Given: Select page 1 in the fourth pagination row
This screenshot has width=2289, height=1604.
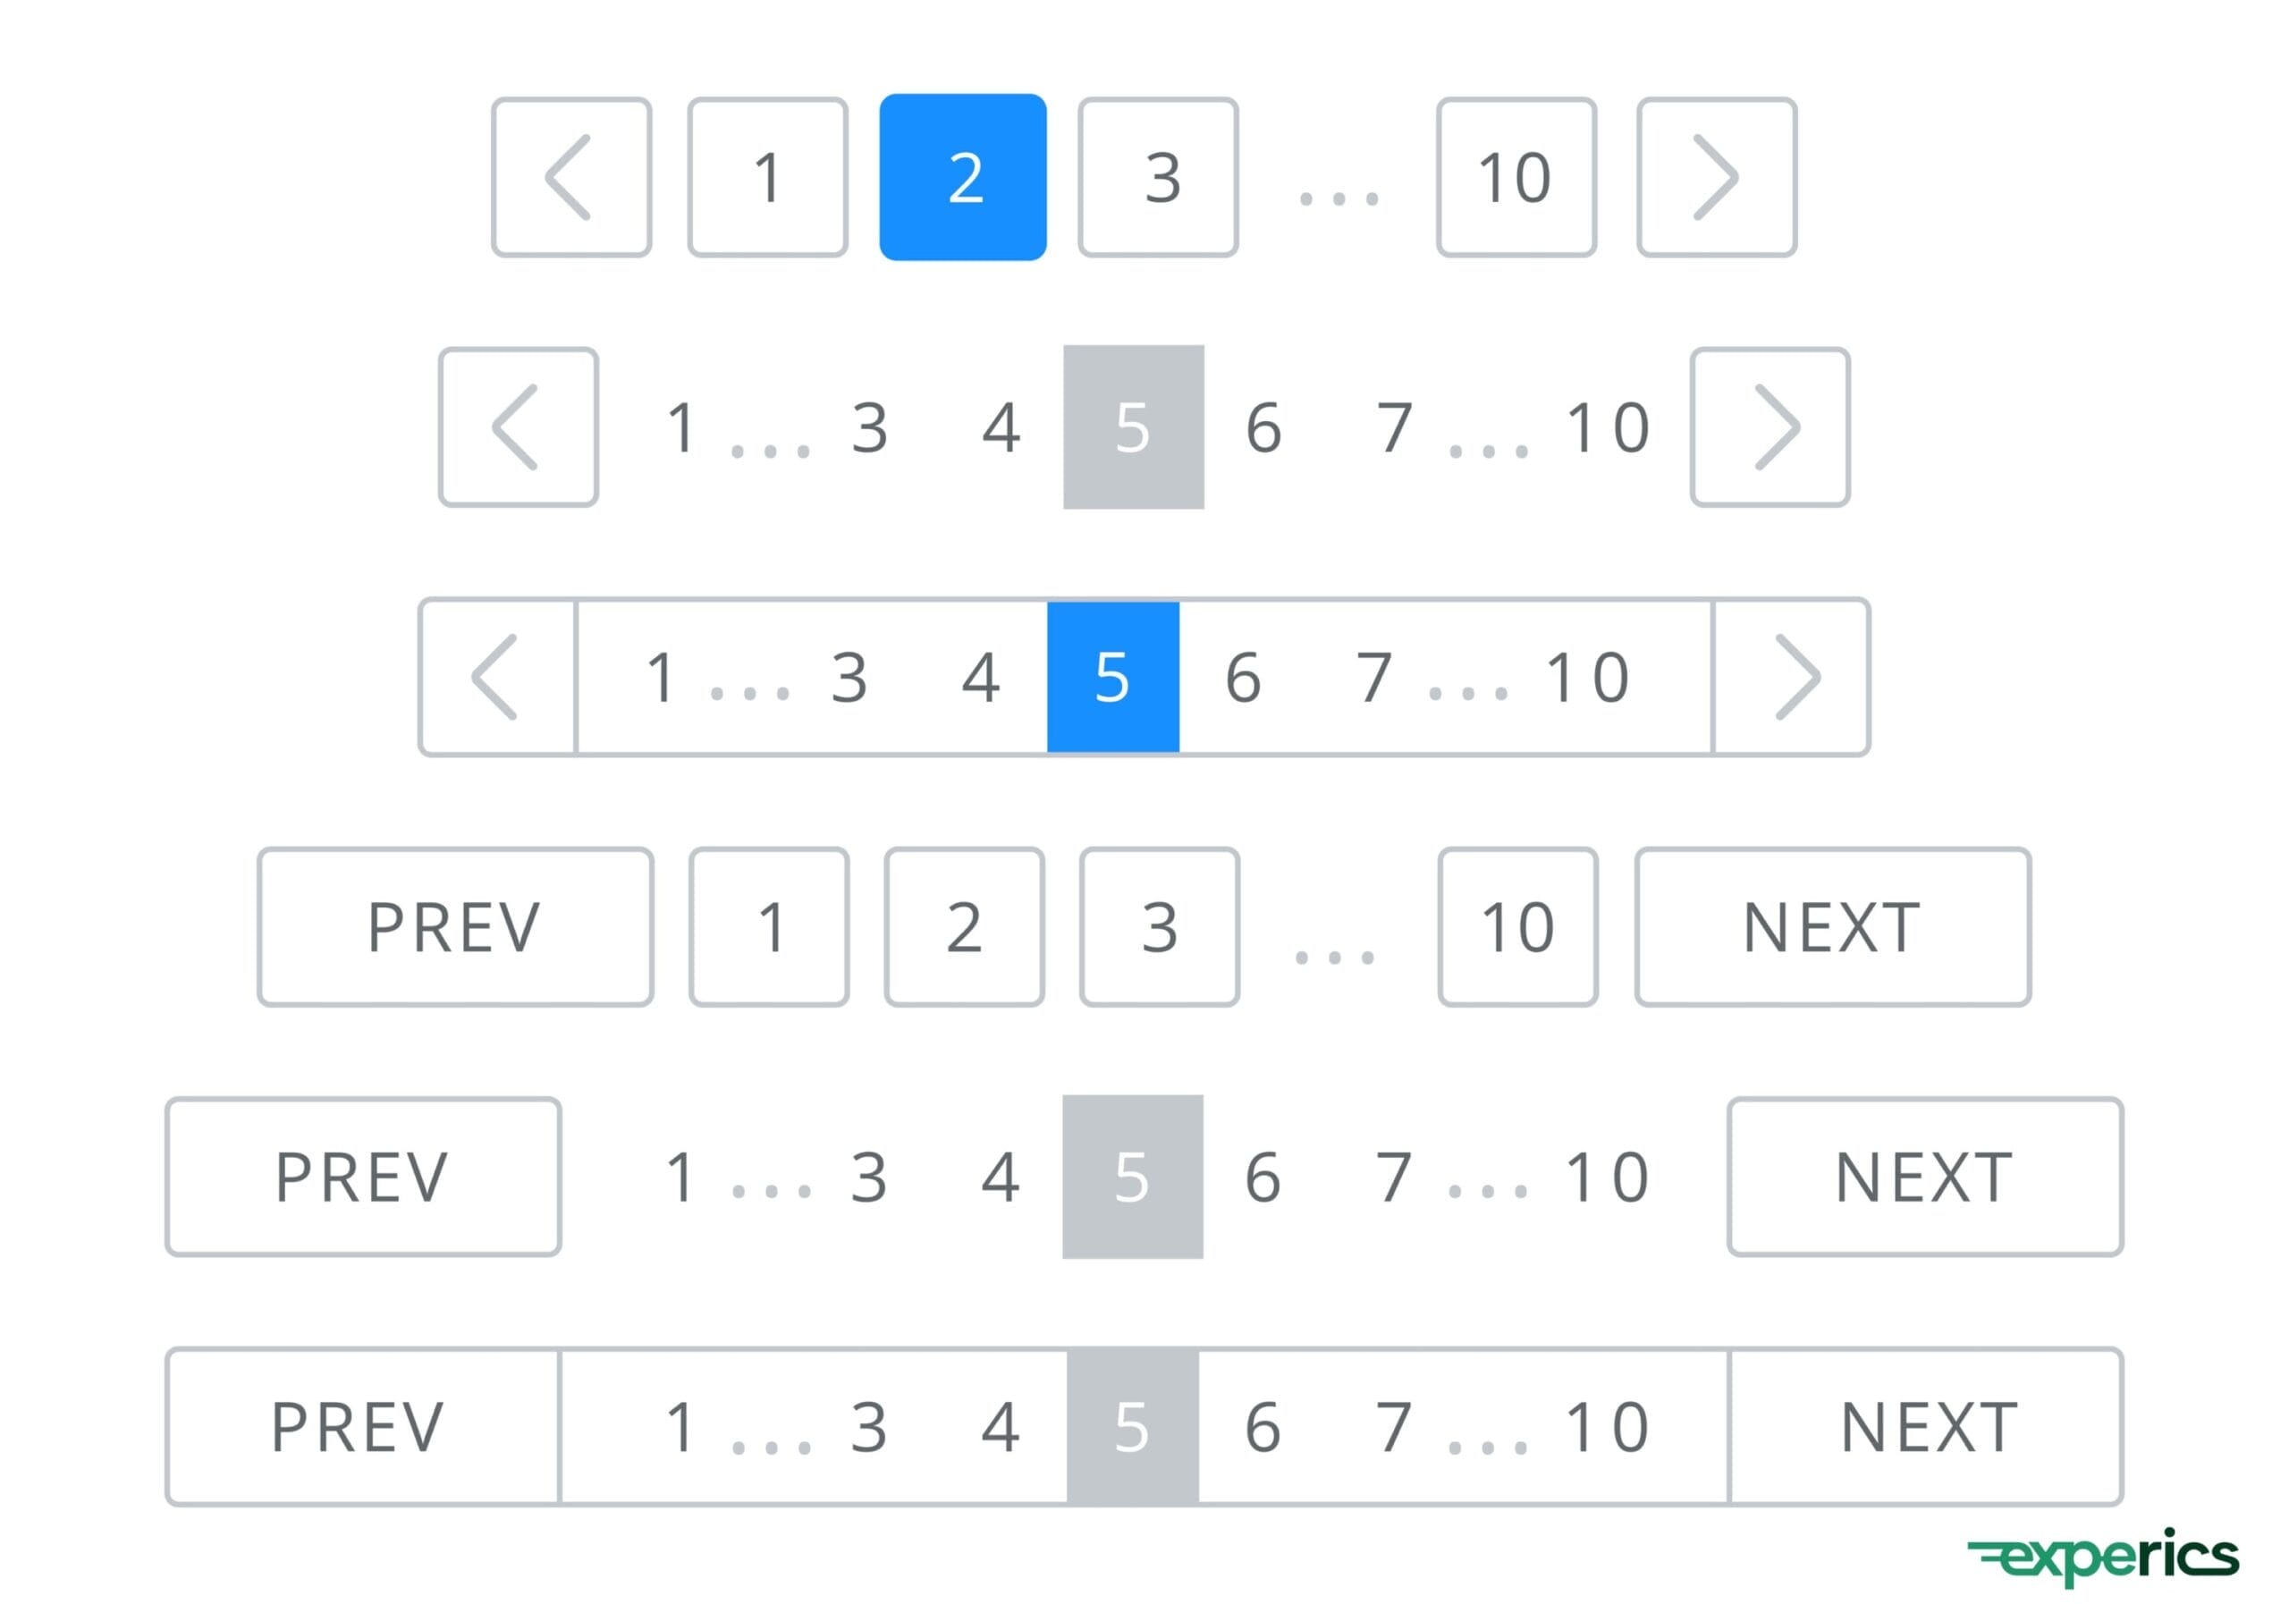Looking at the screenshot, I should pos(769,927).
